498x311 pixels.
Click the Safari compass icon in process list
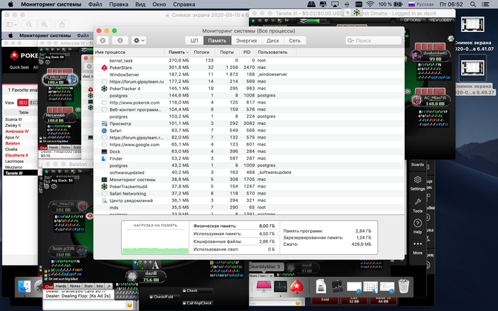(104, 131)
